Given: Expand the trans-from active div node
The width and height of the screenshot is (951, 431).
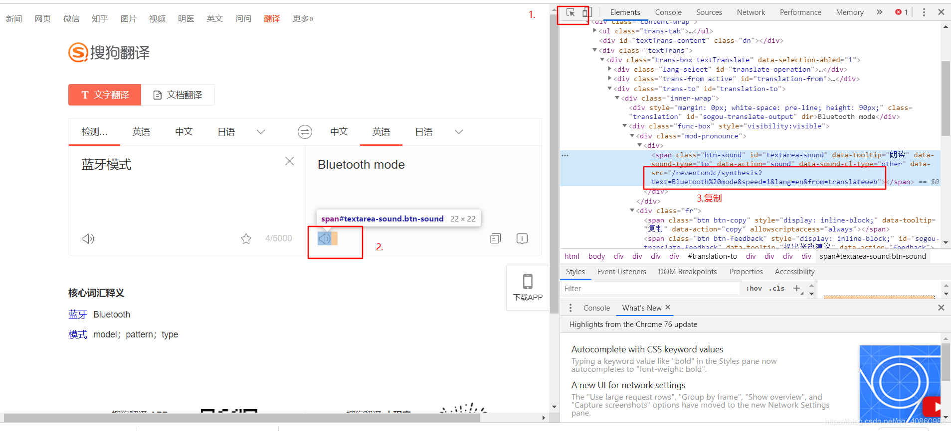Looking at the screenshot, I should [x=610, y=79].
